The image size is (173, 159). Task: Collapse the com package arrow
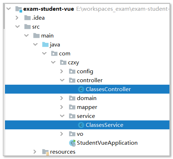pyautogui.click(x=44, y=54)
